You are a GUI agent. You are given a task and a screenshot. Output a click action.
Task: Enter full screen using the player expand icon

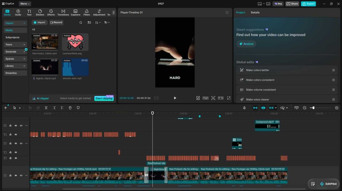pos(228,98)
